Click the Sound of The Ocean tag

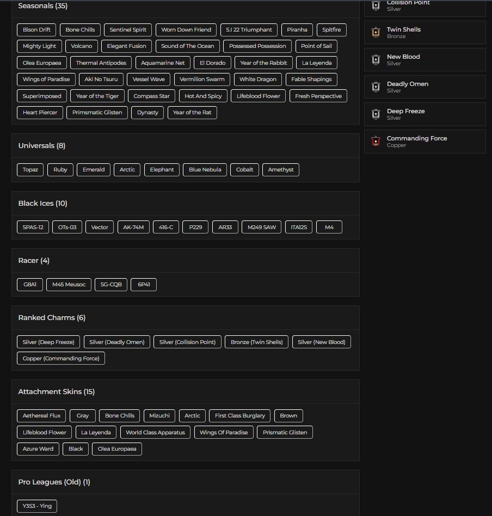point(188,46)
